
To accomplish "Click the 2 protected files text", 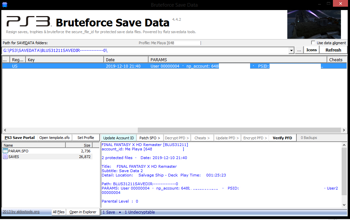I will tap(117, 158).
